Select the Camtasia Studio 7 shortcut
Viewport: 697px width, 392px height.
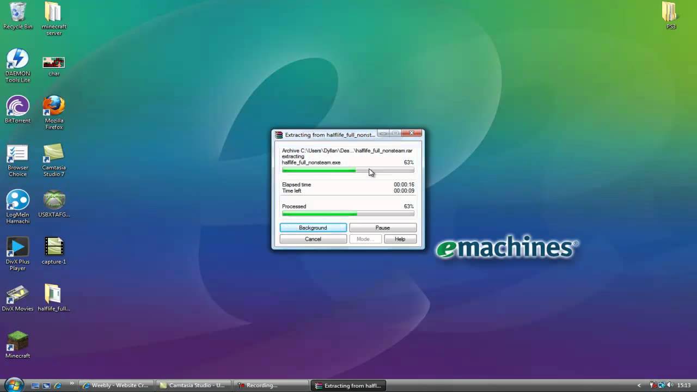click(54, 160)
